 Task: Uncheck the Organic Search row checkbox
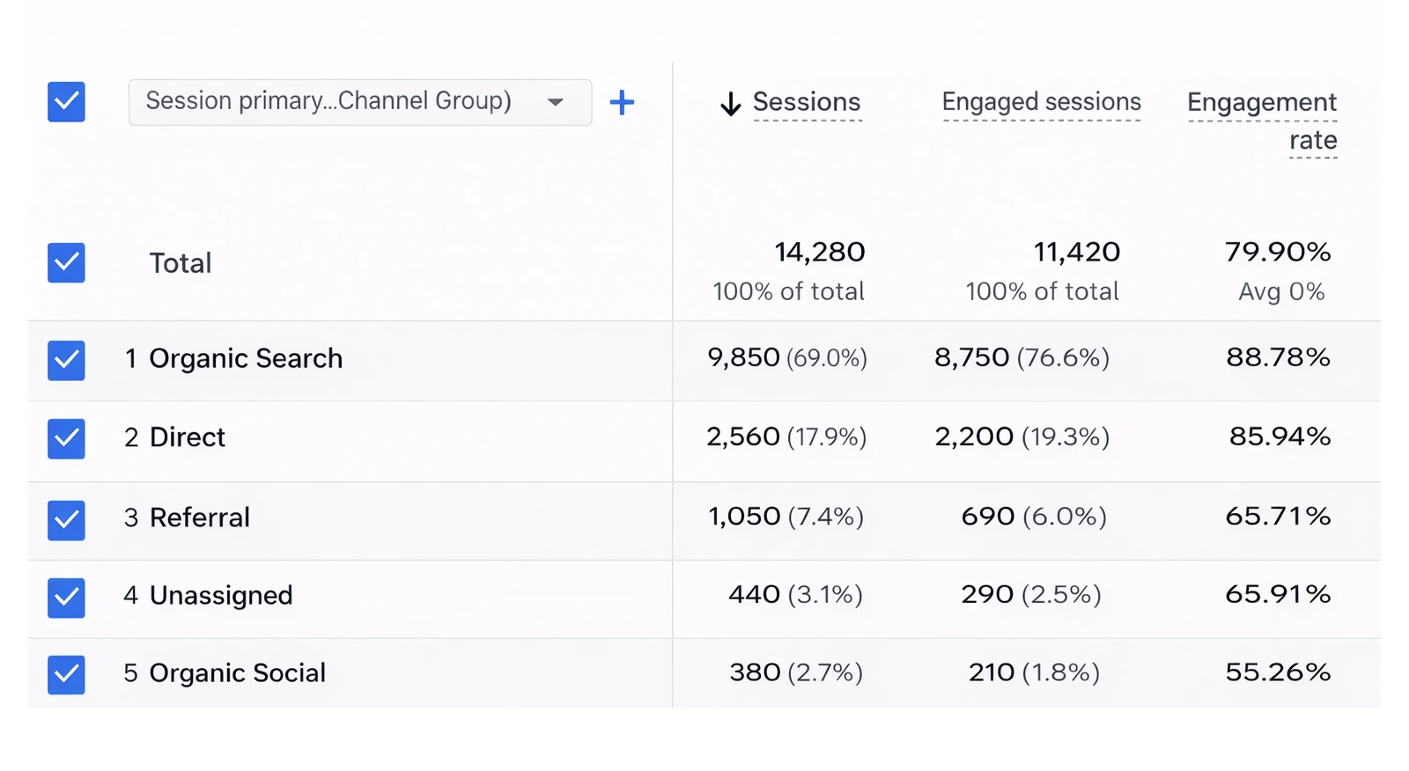(x=66, y=360)
